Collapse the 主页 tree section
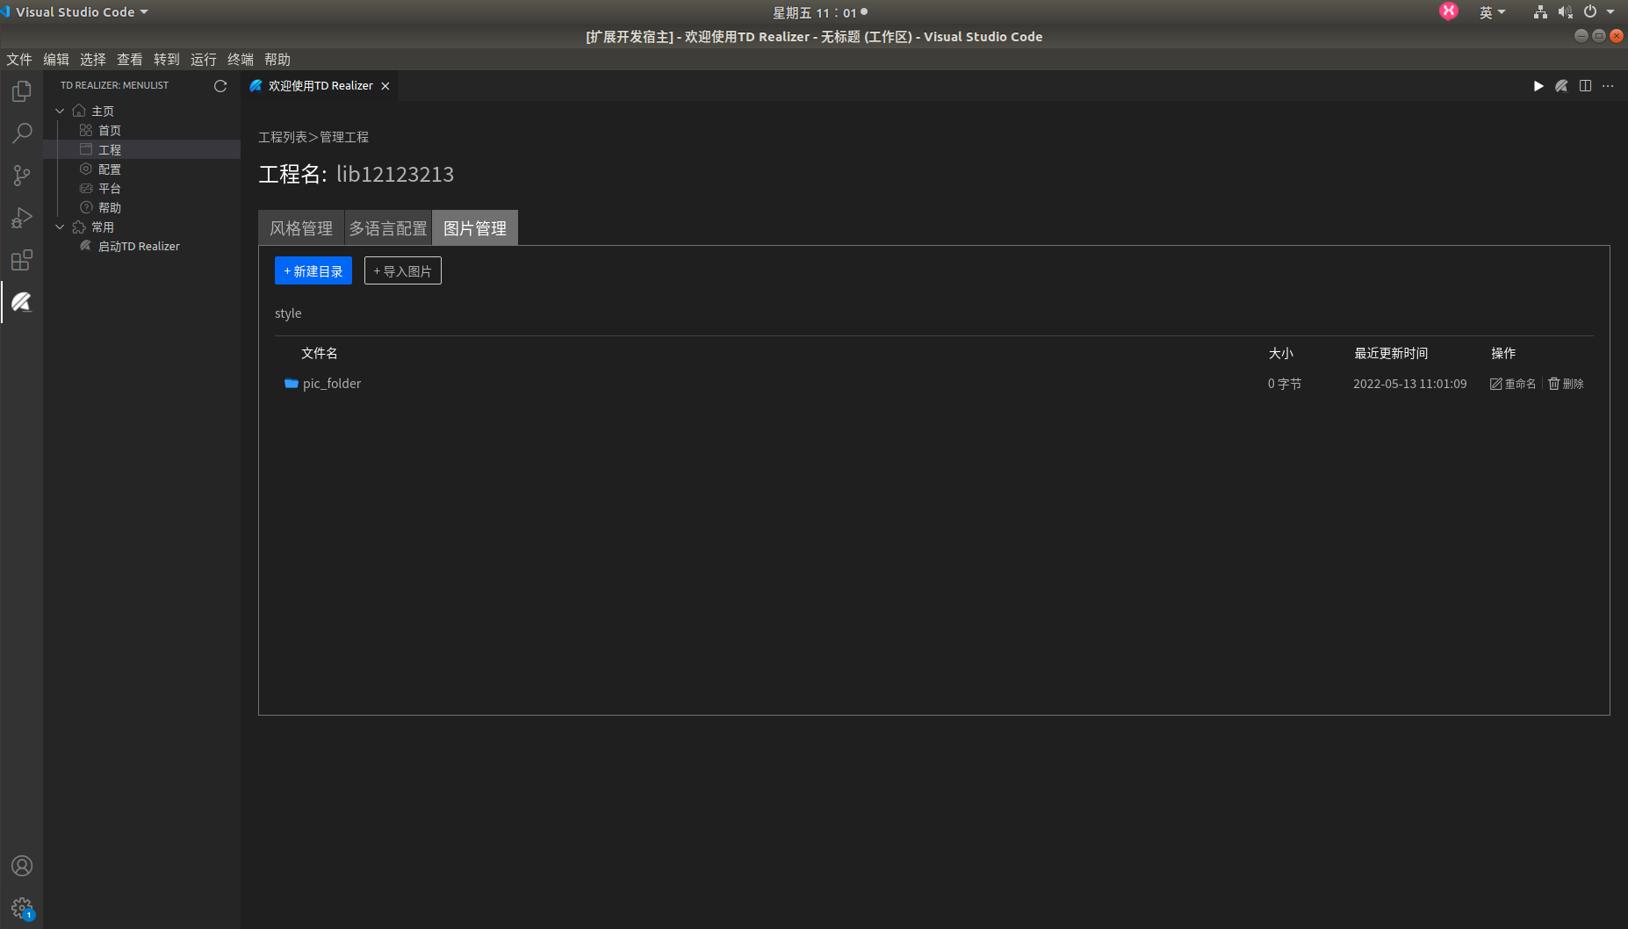 [60, 112]
